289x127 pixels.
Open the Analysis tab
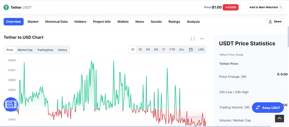[193, 22]
